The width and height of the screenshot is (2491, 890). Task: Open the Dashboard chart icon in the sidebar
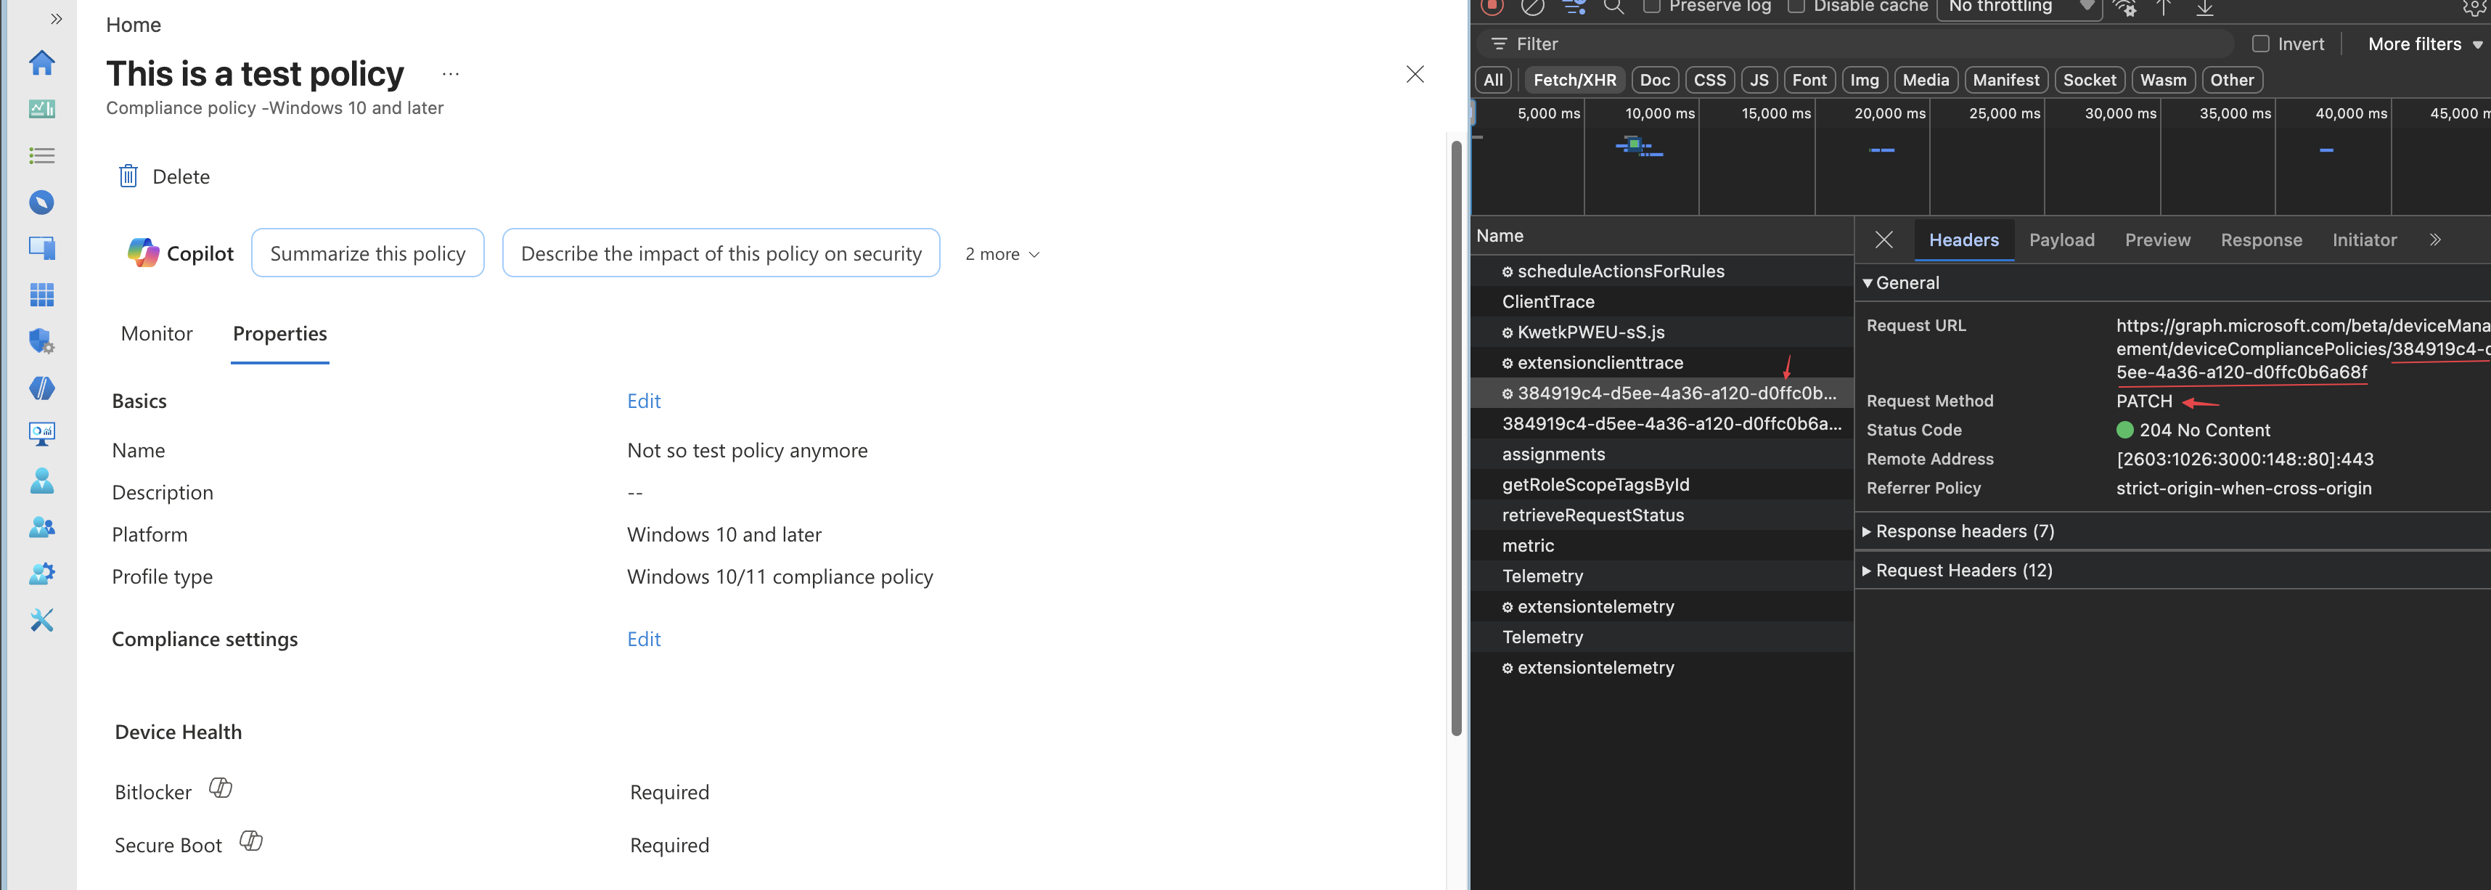[41, 108]
